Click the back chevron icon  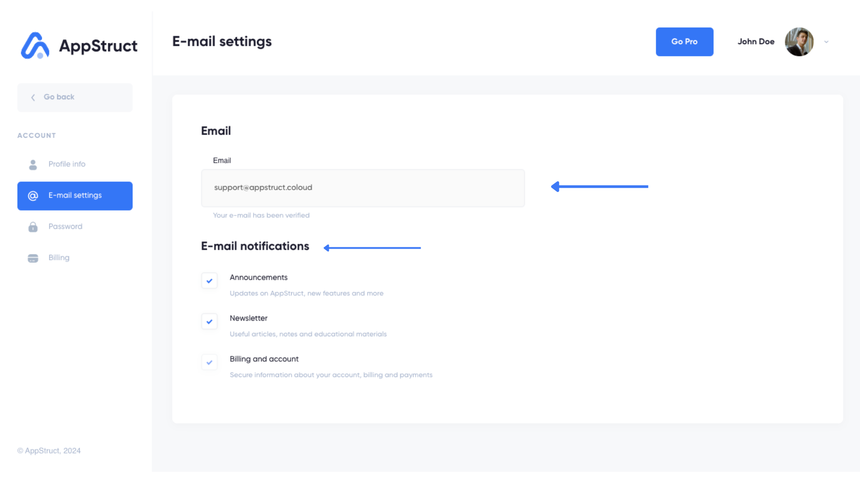tap(33, 97)
